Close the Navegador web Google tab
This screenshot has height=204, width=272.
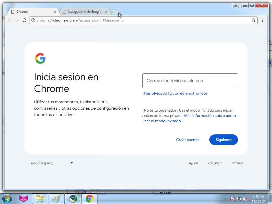(x=106, y=12)
